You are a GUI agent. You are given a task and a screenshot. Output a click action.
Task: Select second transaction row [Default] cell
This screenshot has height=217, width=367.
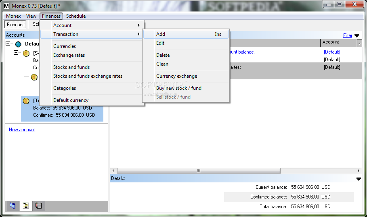332,60
